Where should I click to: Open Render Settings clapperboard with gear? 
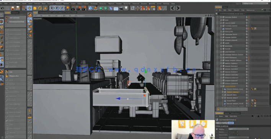(x=84, y=8)
